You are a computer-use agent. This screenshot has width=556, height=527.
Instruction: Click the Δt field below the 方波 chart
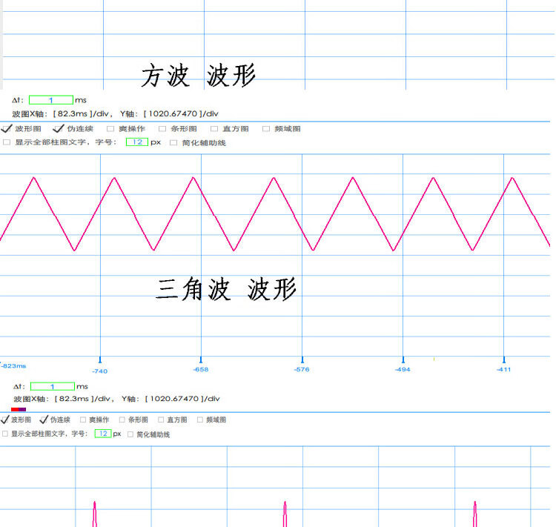(x=51, y=100)
